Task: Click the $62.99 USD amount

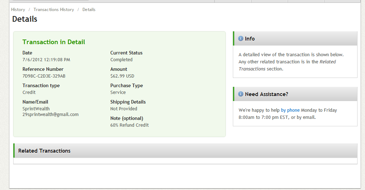Action: tap(122, 76)
